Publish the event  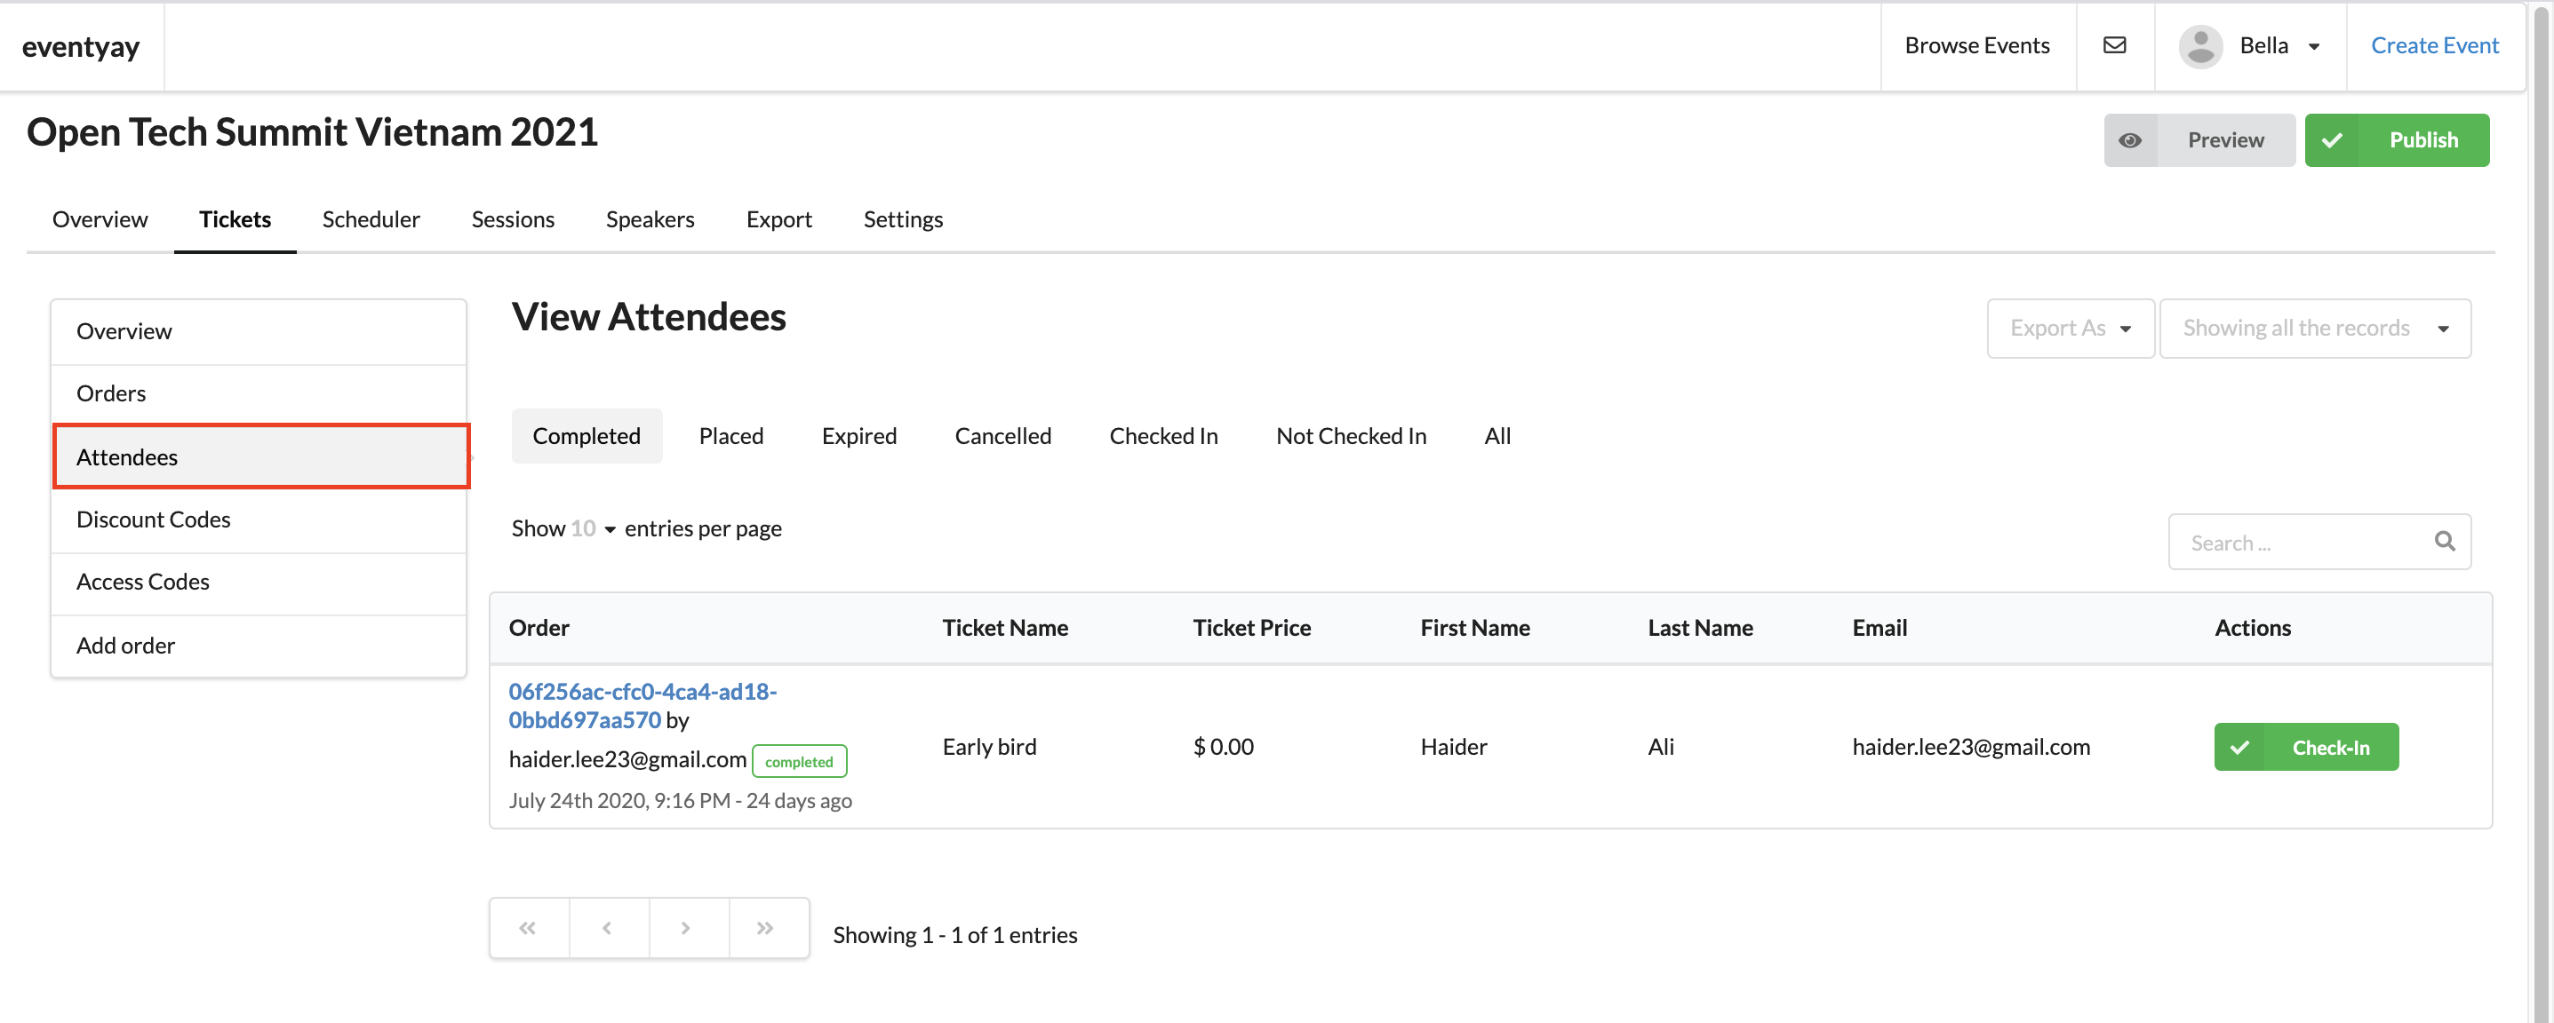tap(2397, 140)
